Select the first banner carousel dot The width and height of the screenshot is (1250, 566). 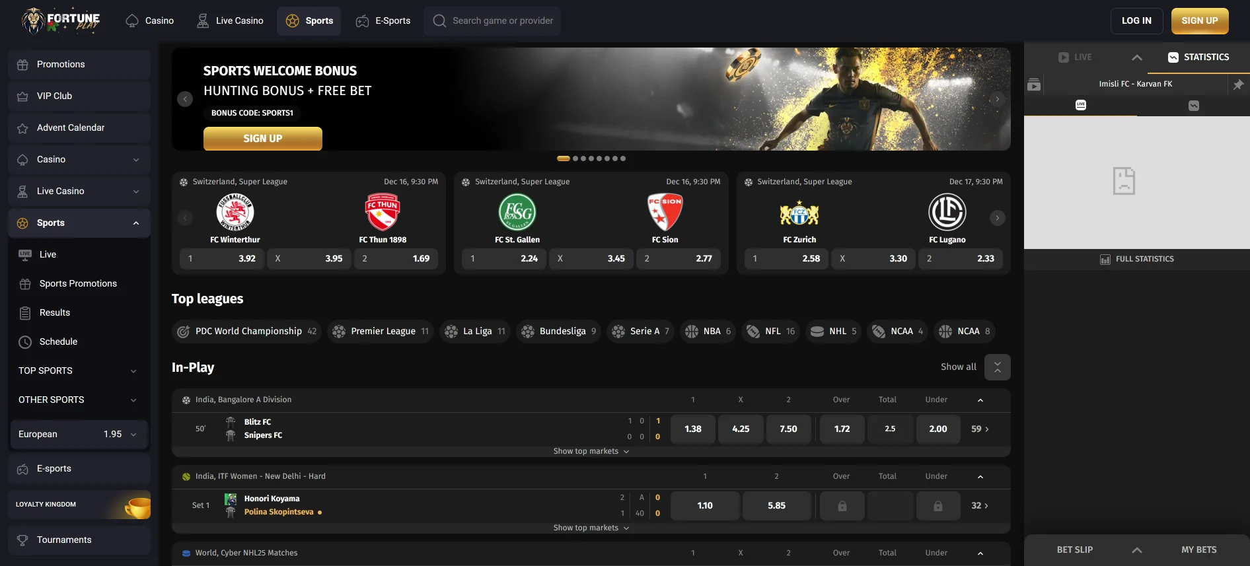pos(564,159)
